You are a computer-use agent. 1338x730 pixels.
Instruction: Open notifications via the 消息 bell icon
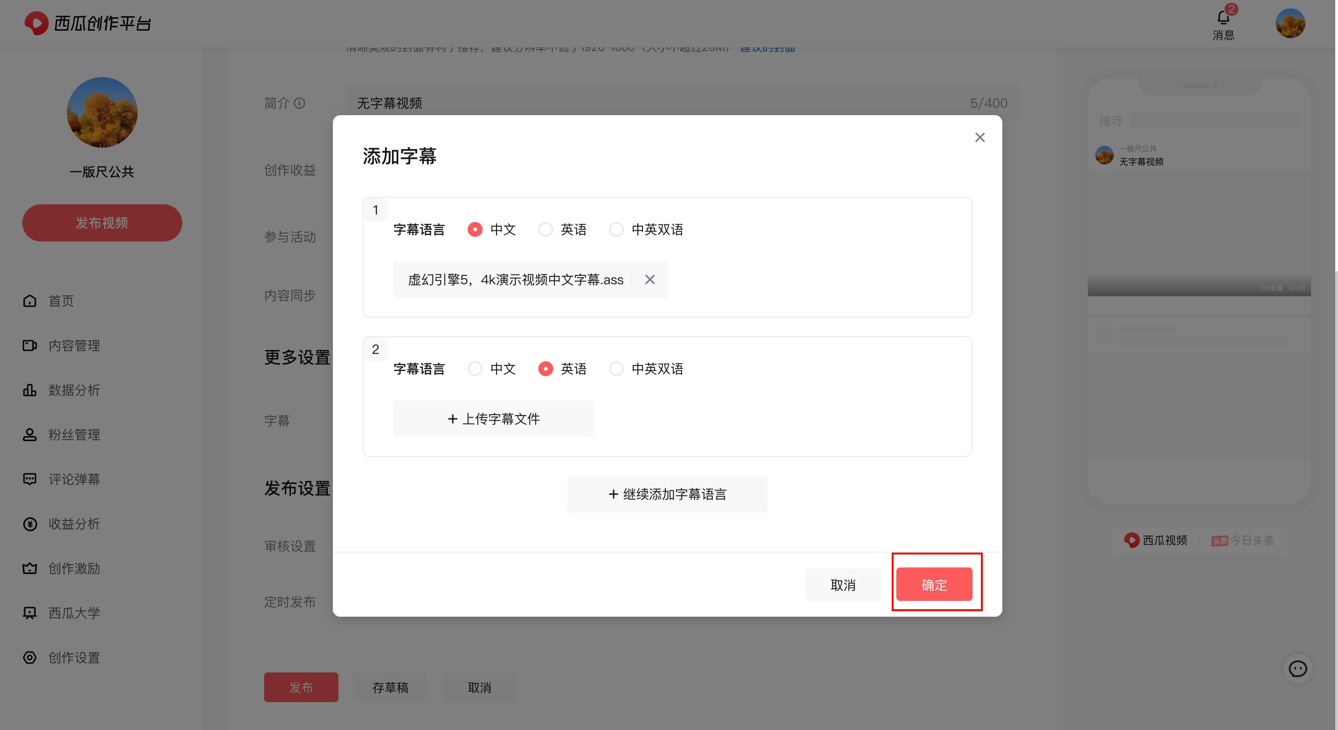coord(1224,17)
